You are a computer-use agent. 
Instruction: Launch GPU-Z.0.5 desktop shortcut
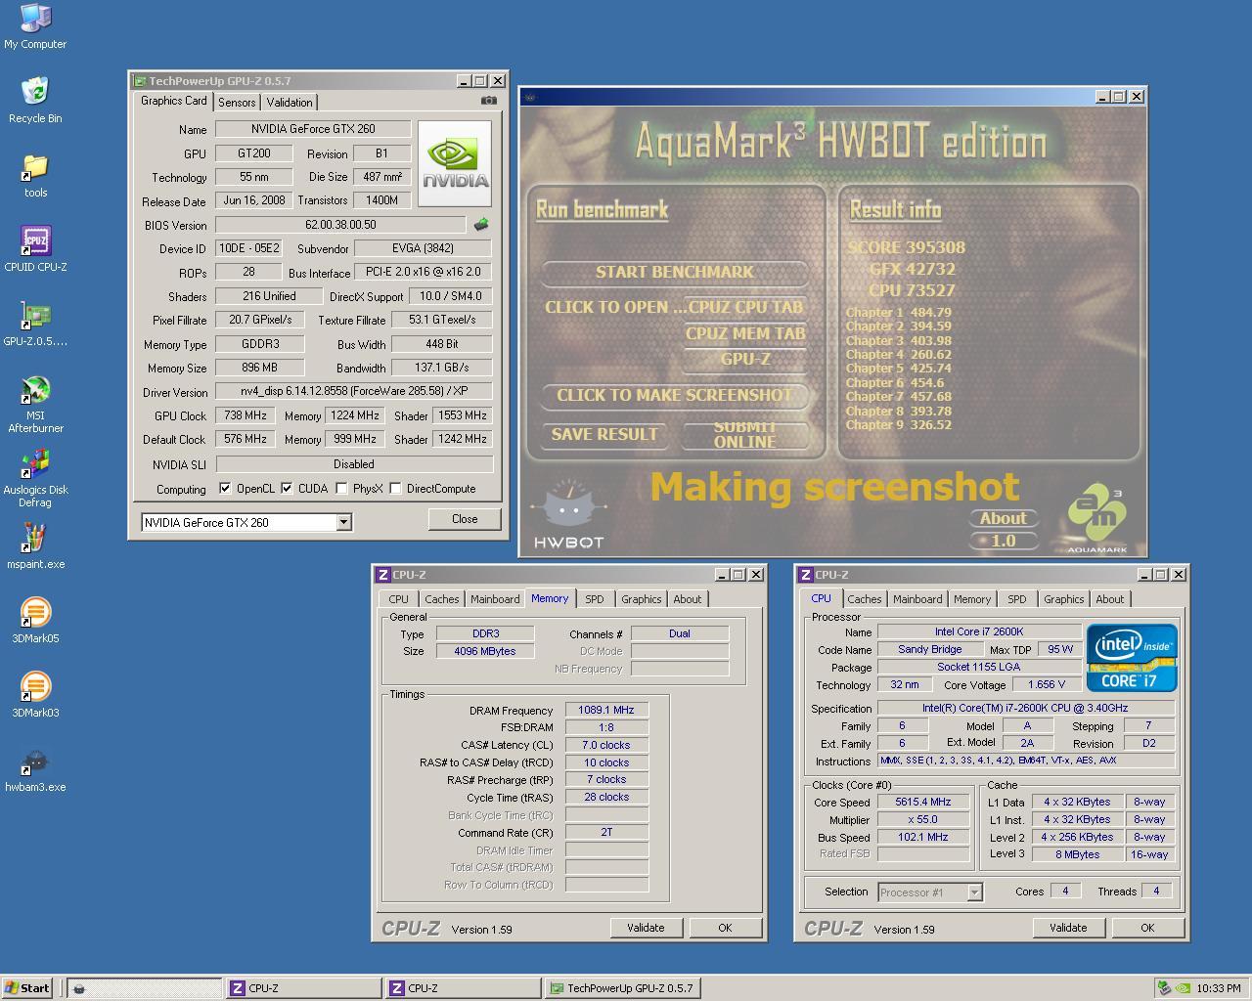[x=35, y=323]
